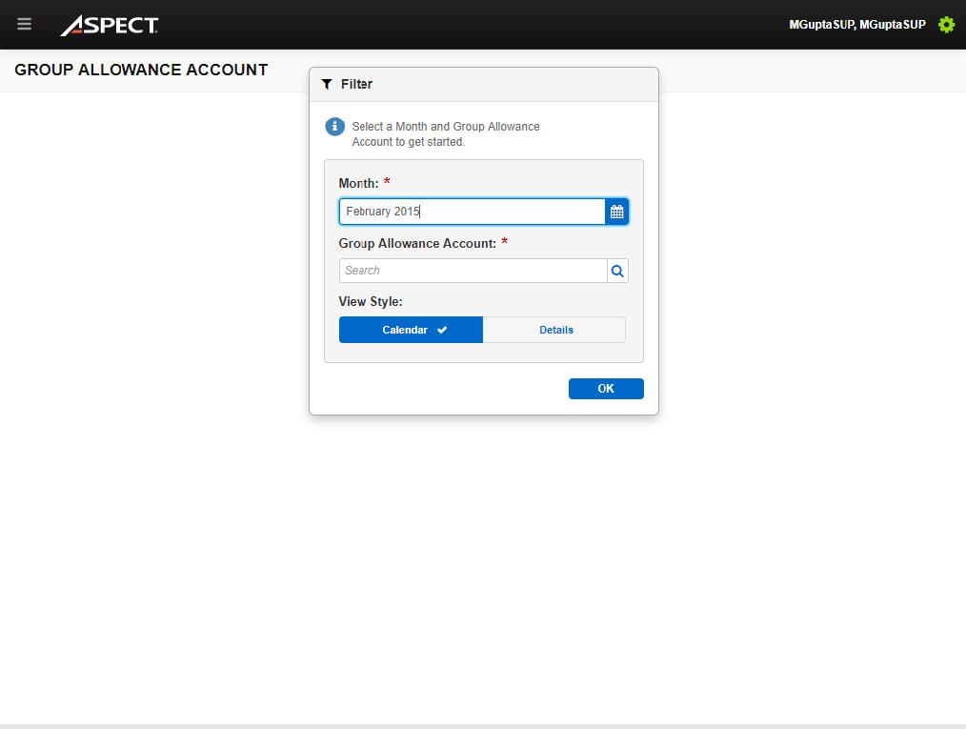Click the Filter dialog title text
The image size is (966, 729).
click(x=356, y=84)
